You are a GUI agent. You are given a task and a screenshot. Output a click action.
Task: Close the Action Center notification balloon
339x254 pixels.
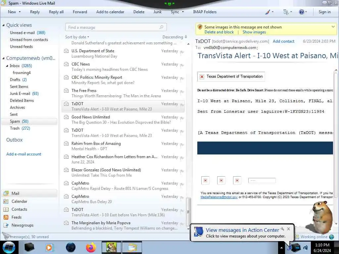click(x=288, y=229)
